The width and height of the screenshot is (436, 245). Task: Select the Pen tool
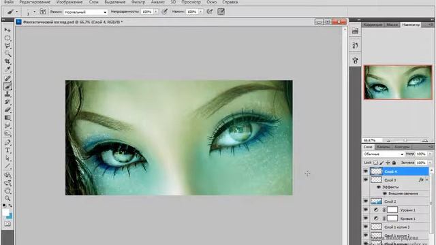click(x=7, y=143)
